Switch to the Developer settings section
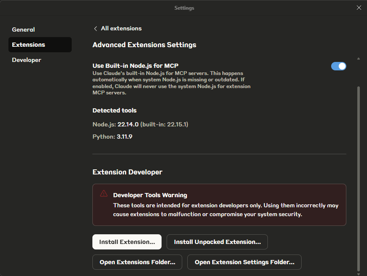 tap(27, 60)
